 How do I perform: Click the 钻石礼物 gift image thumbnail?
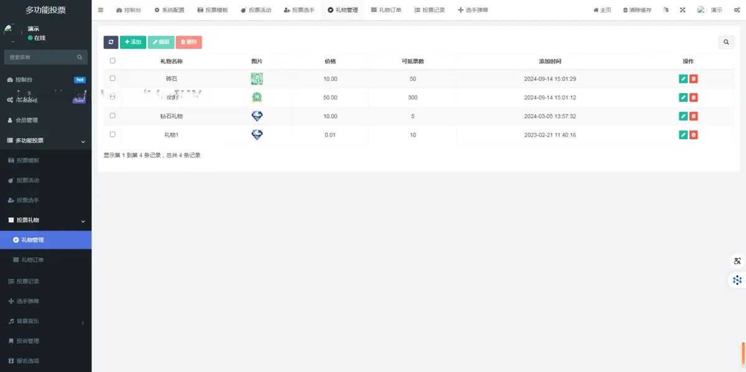[x=257, y=116]
